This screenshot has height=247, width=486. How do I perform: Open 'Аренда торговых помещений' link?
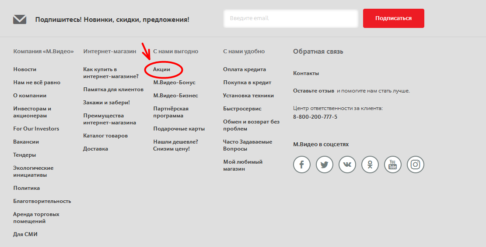pos(36,218)
